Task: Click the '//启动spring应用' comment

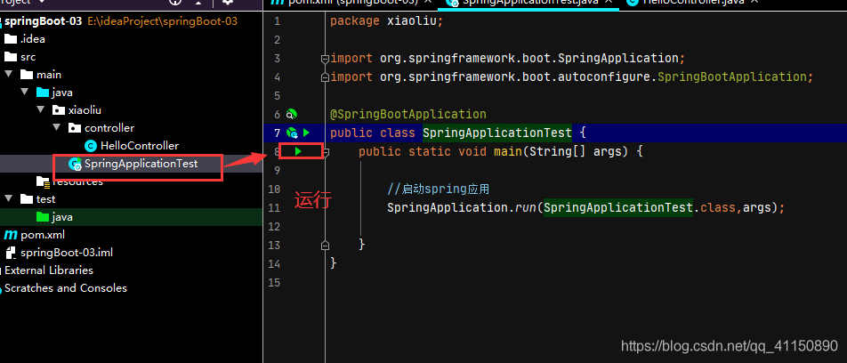Action: point(438,190)
